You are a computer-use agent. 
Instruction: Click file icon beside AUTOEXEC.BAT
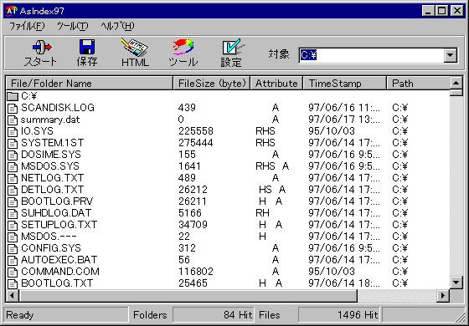coord(13,260)
